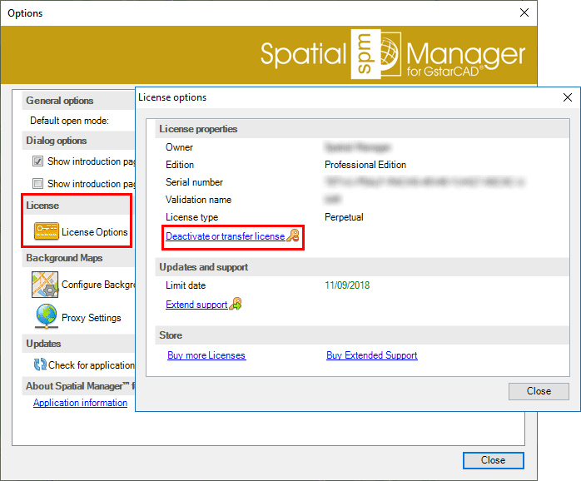
Task: Click the Professional Edition text value
Action: [x=365, y=165]
